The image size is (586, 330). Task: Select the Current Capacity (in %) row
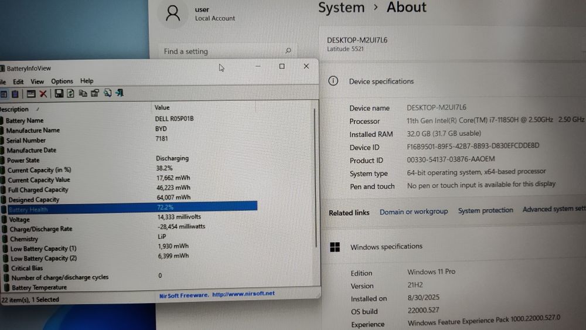(x=129, y=169)
